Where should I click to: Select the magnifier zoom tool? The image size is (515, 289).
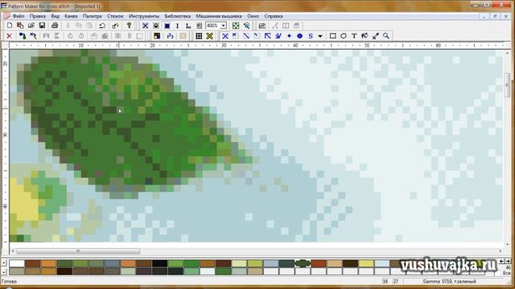pyautogui.click(x=386, y=36)
